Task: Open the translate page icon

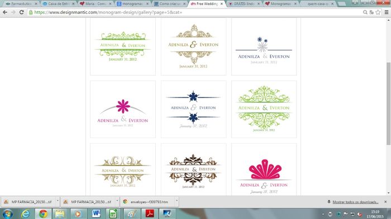Action: (x=371, y=12)
